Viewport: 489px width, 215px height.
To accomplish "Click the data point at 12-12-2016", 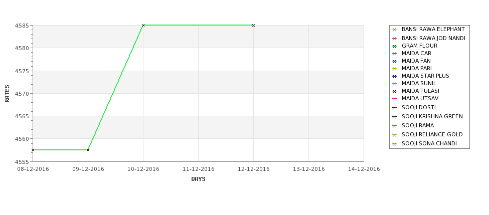I will click(x=253, y=25).
